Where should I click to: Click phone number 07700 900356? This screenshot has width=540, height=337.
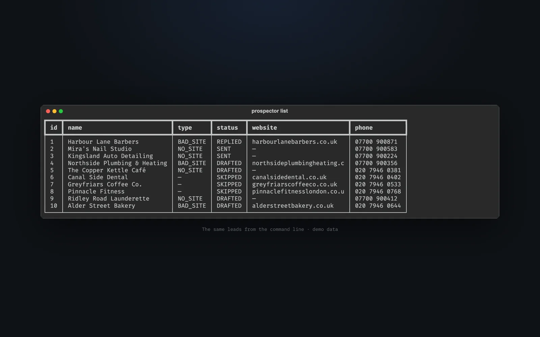click(x=376, y=163)
